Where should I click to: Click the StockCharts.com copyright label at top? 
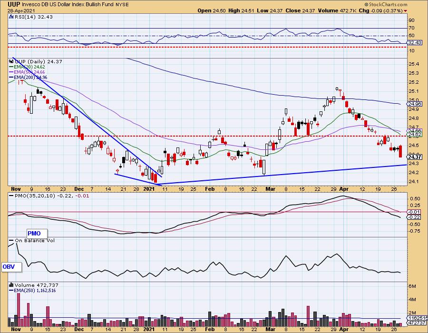pos(386,4)
